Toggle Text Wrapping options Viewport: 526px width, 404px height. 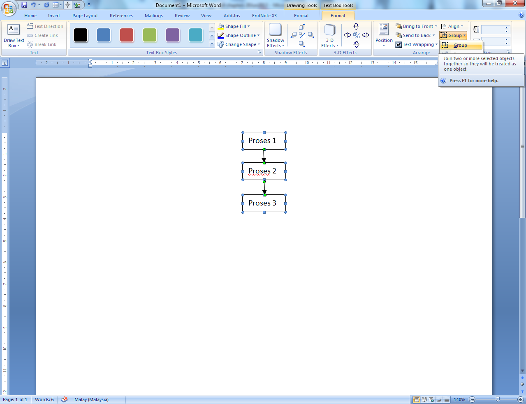pyautogui.click(x=416, y=44)
